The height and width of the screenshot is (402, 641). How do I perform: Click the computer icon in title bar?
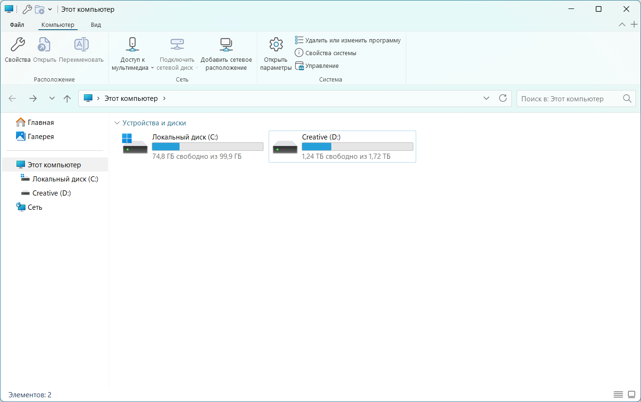(x=9, y=9)
